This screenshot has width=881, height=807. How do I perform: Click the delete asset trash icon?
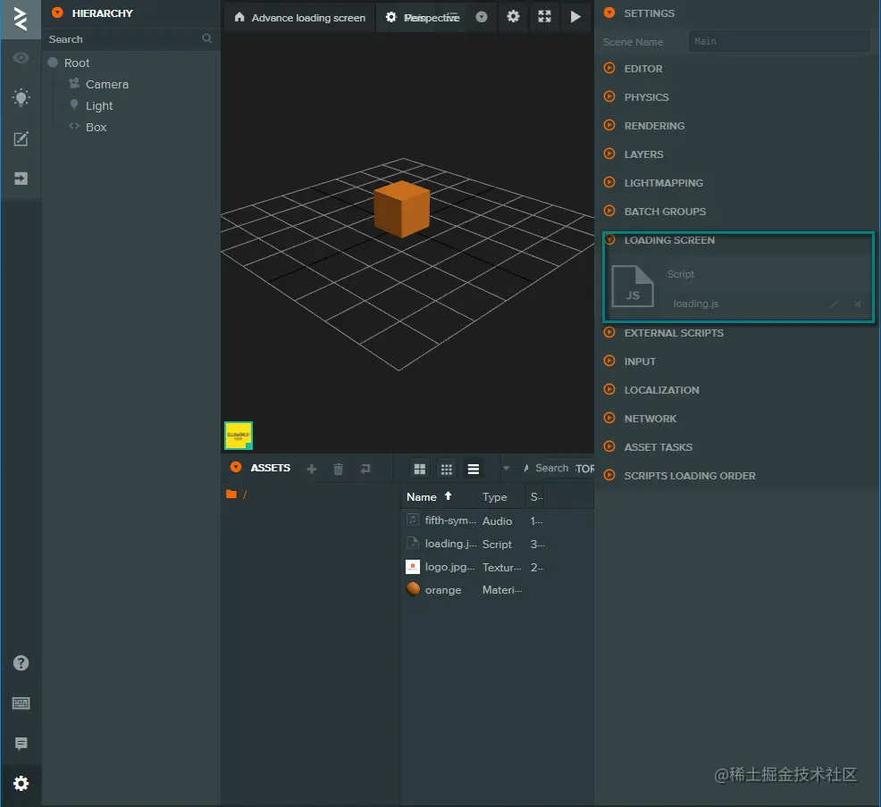point(338,469)
